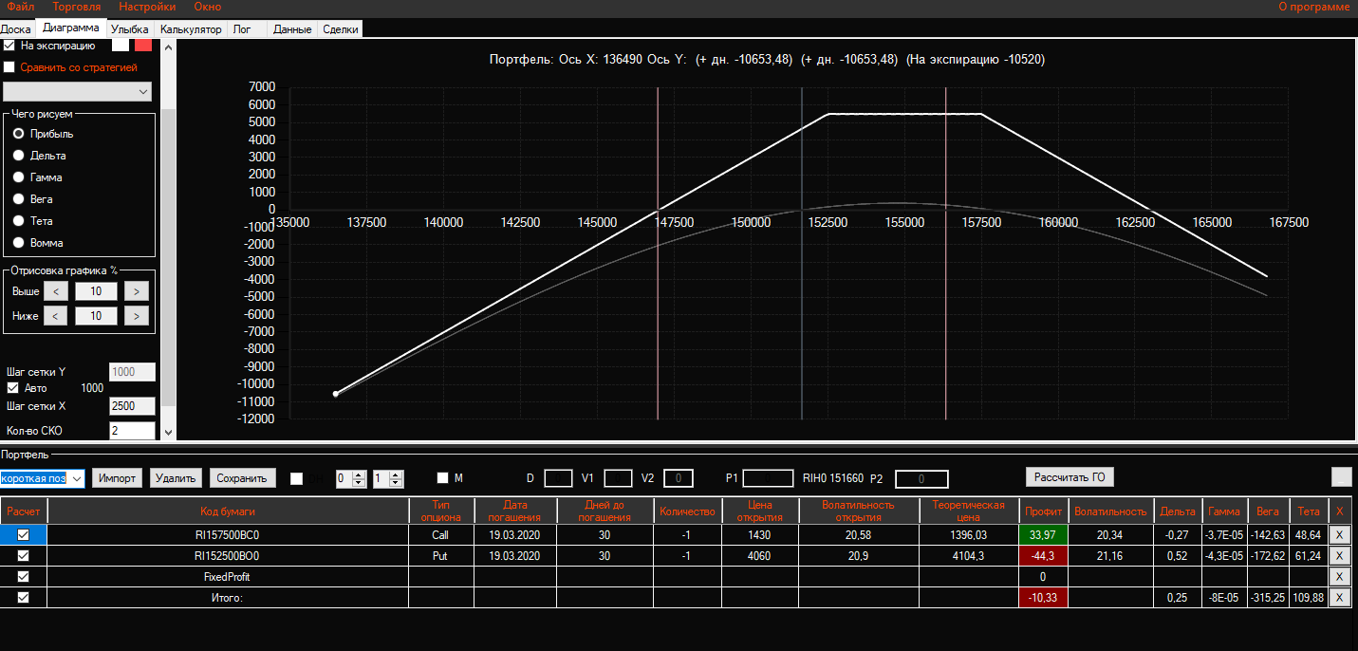Viewport: 1358px width, 651px height.
Task: Click the Рассчитать ГО button
Action: (1070, 477)
